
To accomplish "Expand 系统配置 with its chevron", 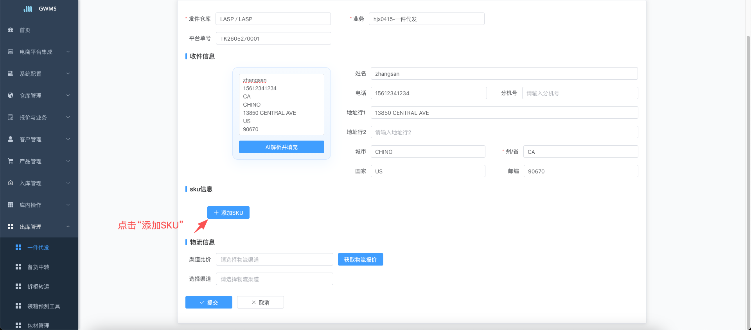I will click(68, 73).
